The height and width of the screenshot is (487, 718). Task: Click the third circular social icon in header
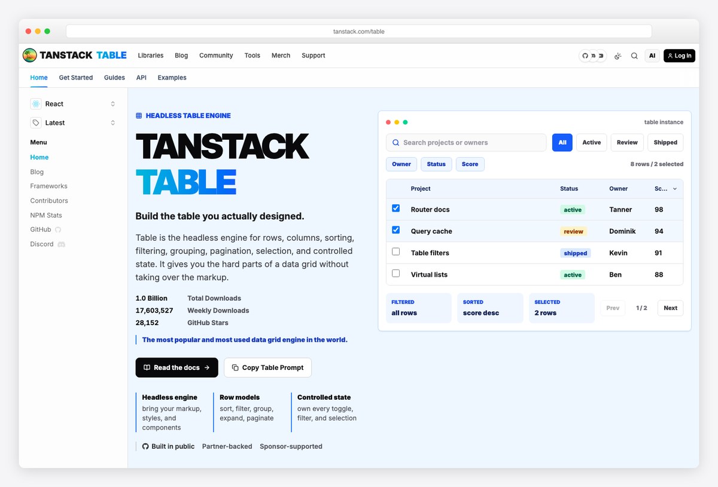click(x=601, y=56)
